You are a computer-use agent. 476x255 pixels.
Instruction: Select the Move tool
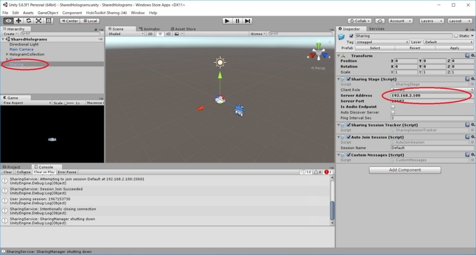[x=19, y=21]
